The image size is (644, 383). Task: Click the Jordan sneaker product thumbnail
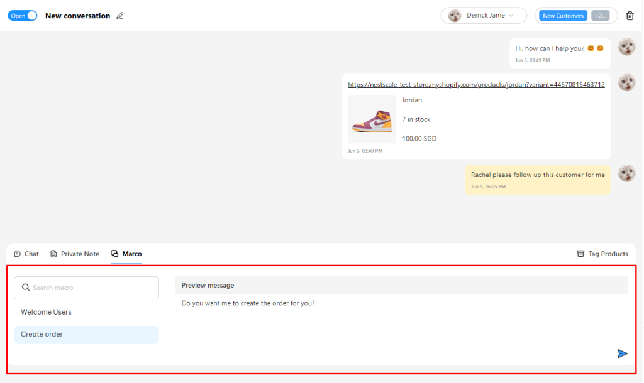tap(372, 119)
